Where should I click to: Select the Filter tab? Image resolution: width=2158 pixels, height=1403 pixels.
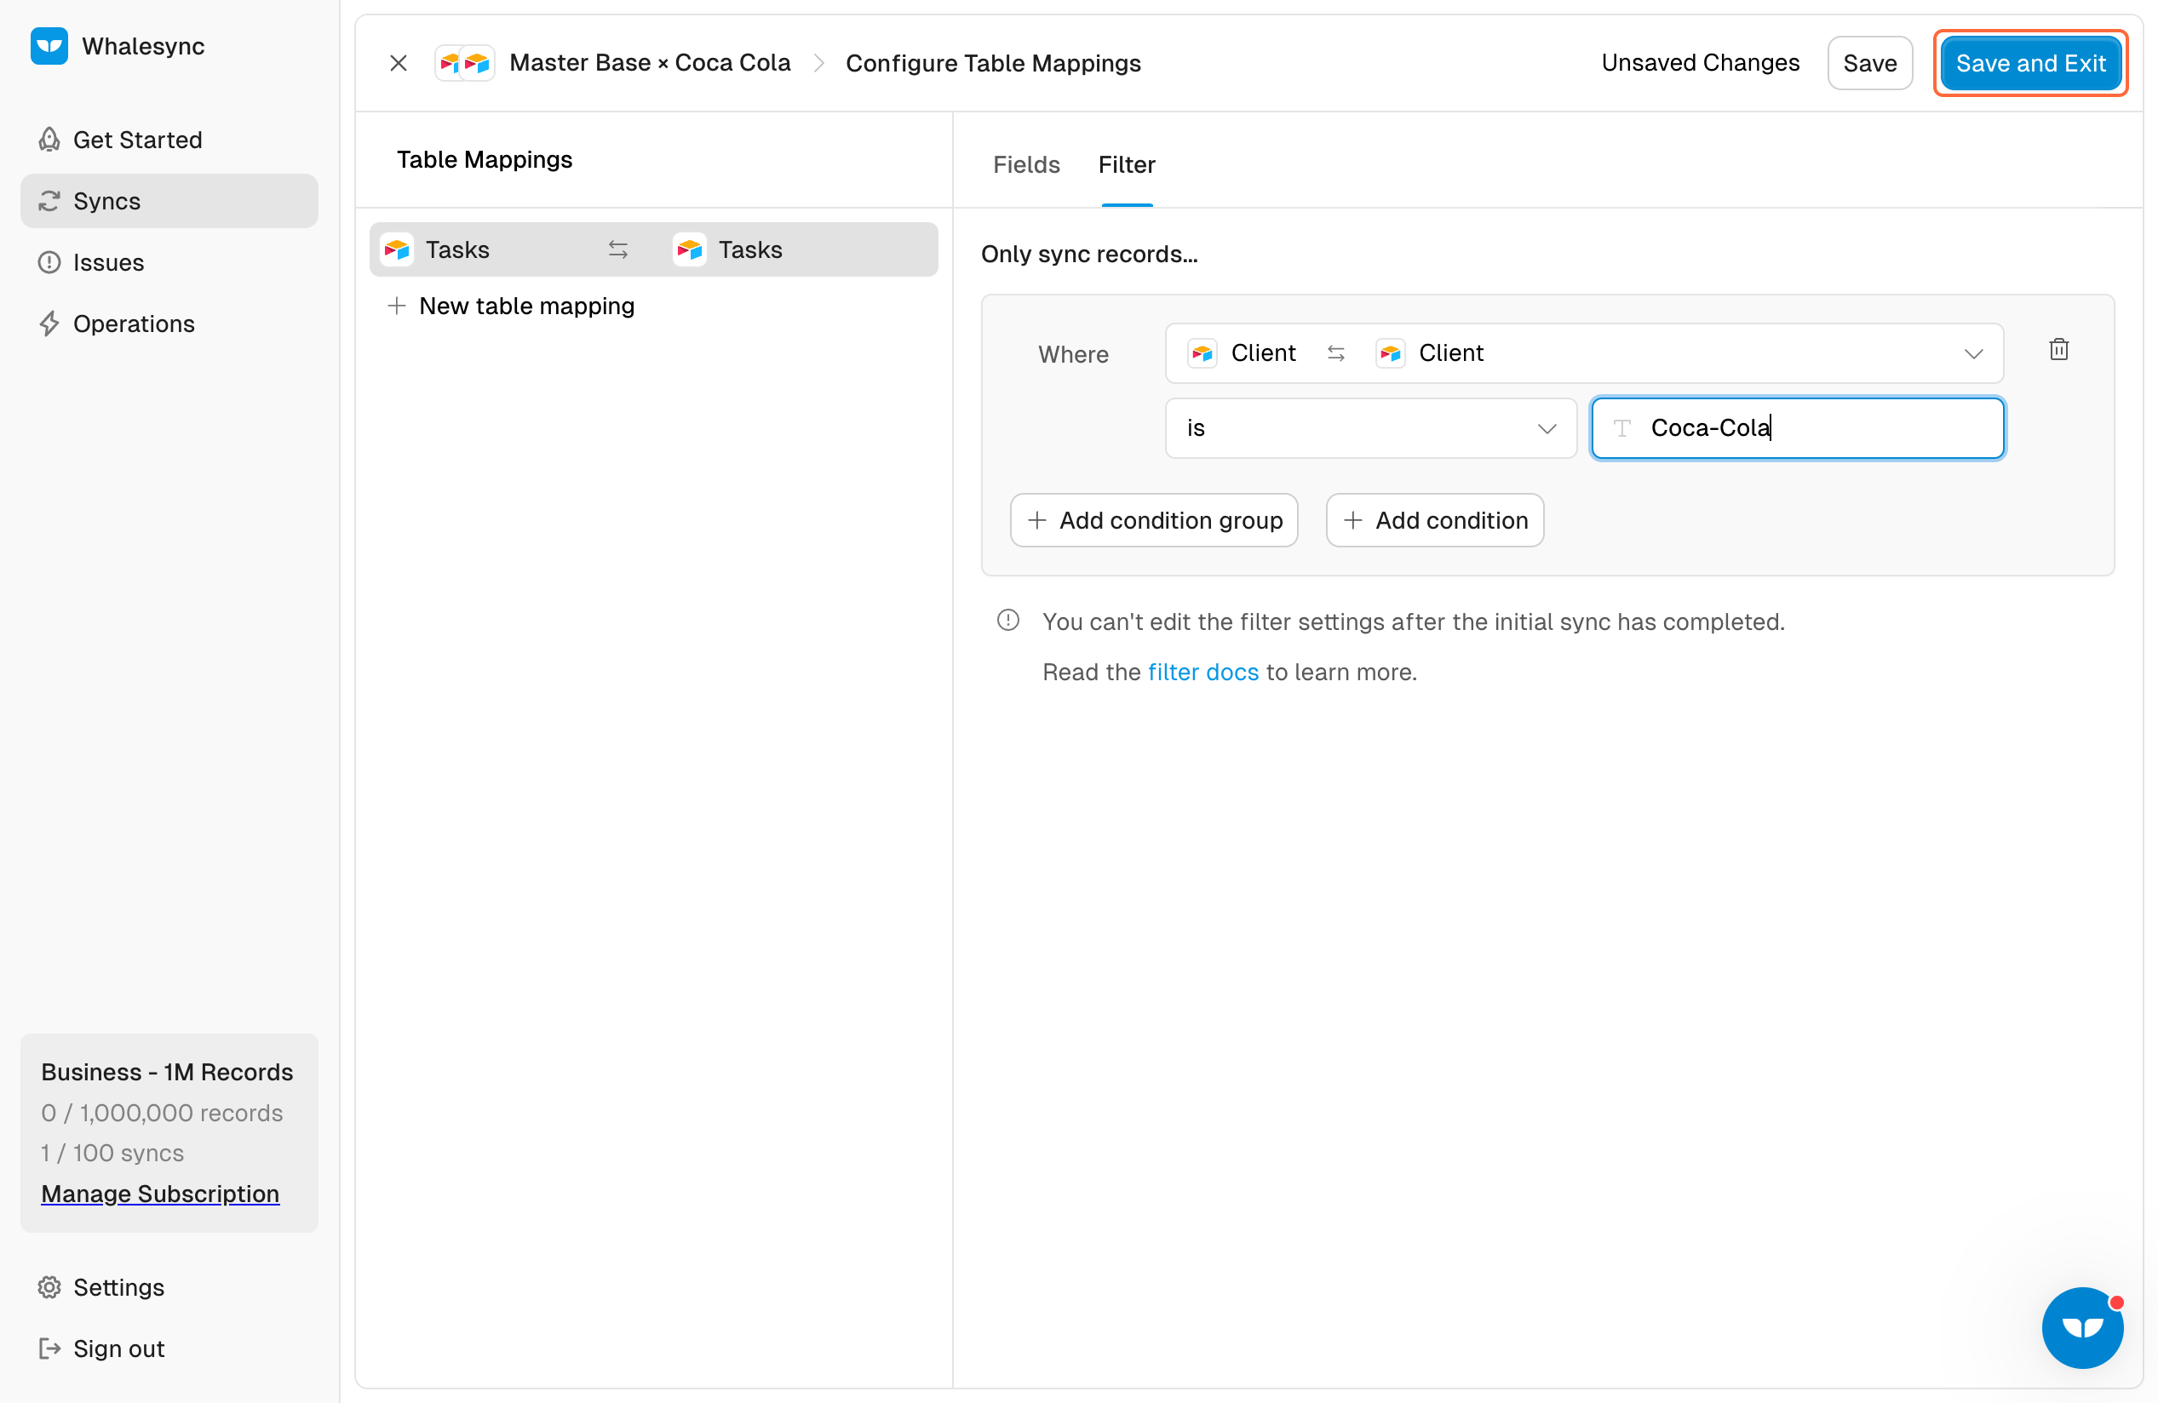point(1126,165)
